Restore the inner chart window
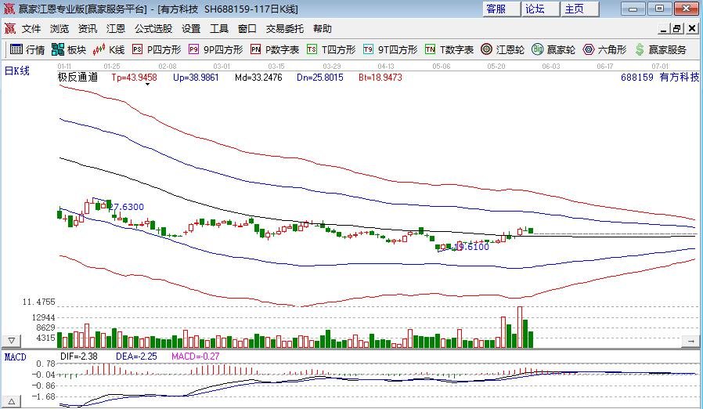 coord(677,29)
